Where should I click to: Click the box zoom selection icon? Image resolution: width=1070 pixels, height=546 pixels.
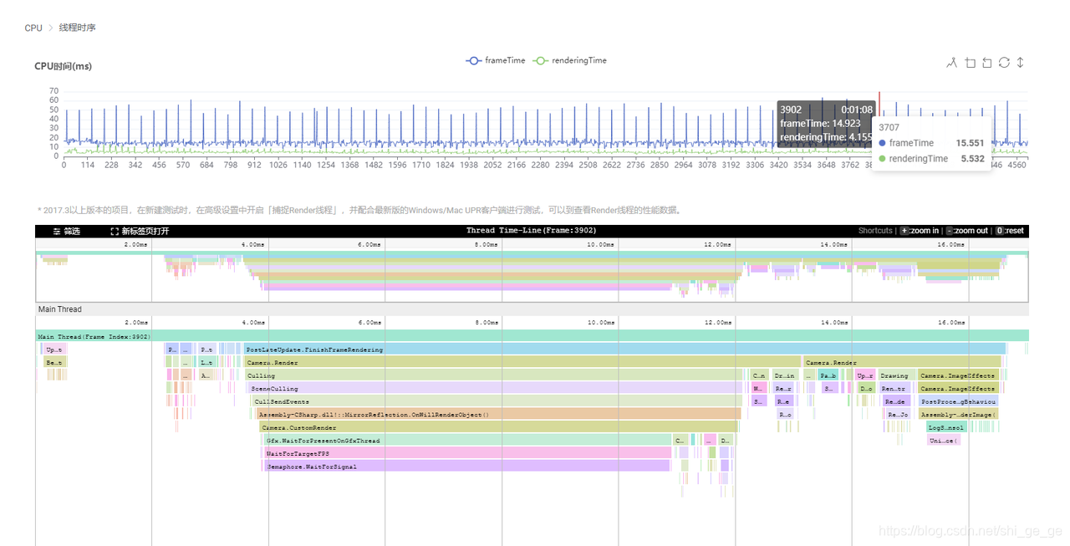tap(970, 62)
